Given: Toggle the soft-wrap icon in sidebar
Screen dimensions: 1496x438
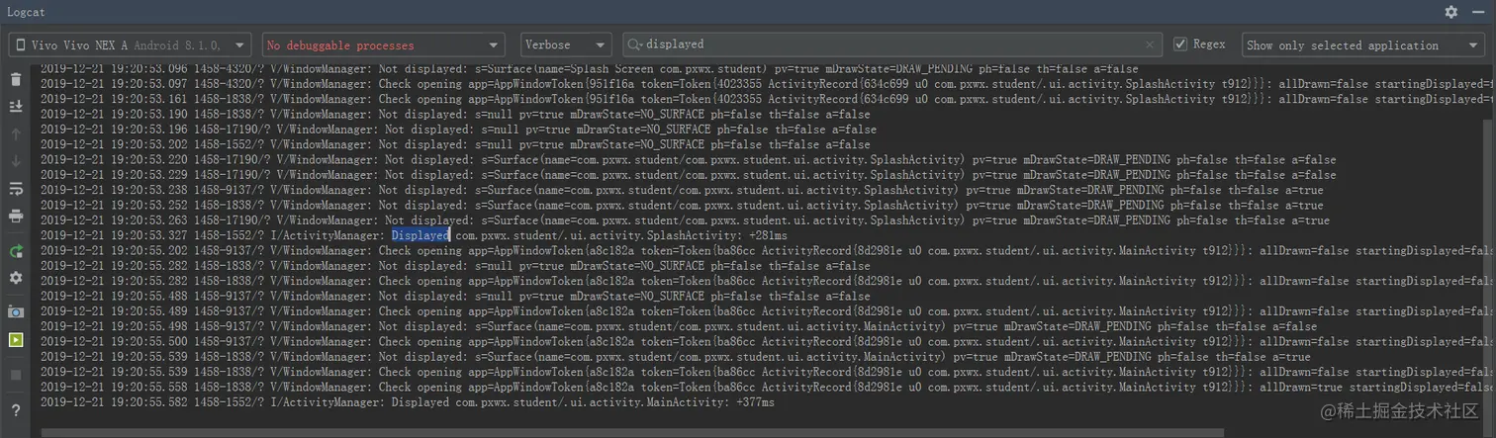Looking at the screenshot, I should tap(15, 188).
